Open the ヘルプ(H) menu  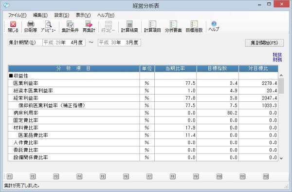click(106, 15)
